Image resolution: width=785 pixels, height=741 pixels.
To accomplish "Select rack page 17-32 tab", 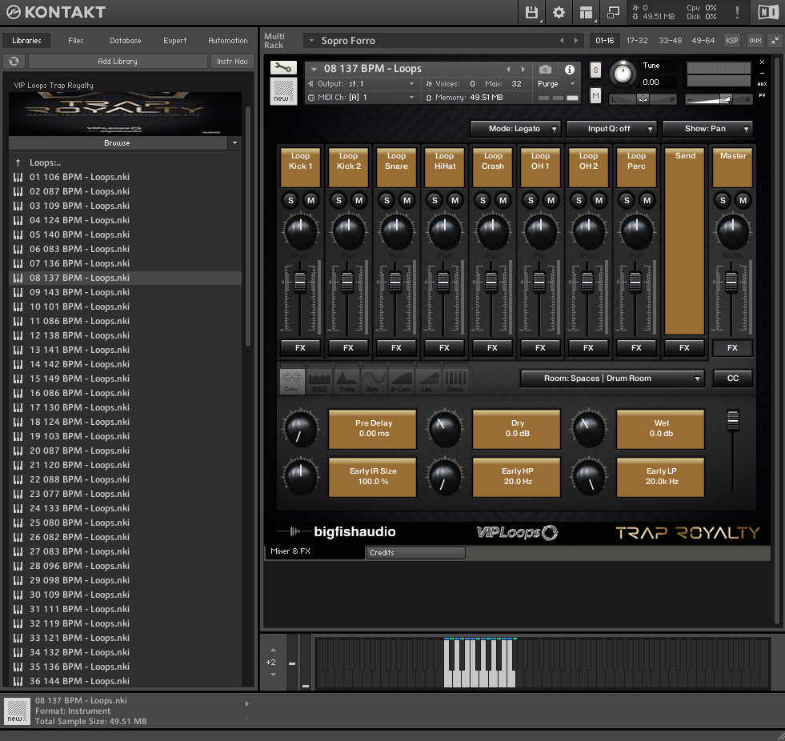I will click(637, 41).
